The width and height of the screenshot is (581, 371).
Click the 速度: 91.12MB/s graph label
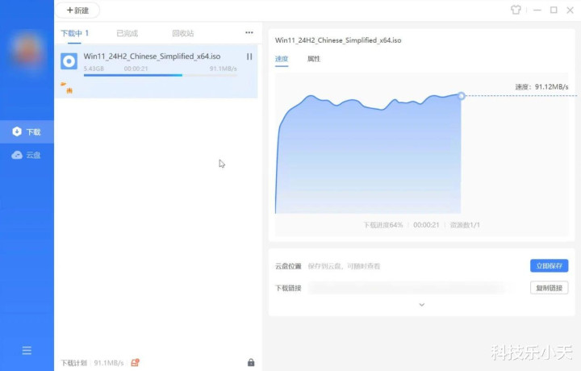tap(541, 86)
